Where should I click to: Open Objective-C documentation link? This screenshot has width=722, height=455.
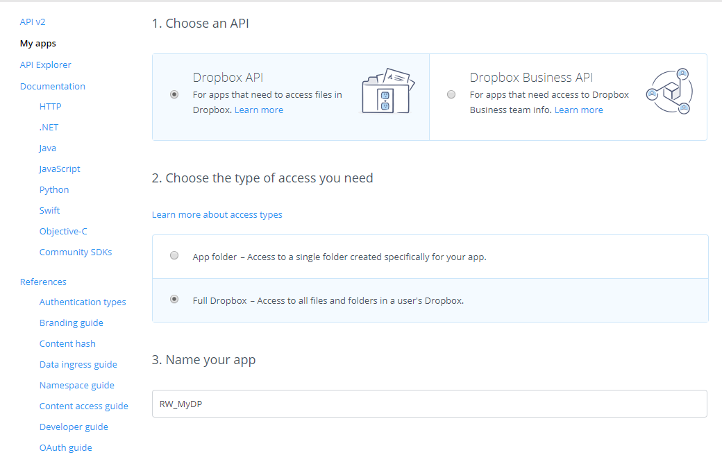tap(63, 232)
